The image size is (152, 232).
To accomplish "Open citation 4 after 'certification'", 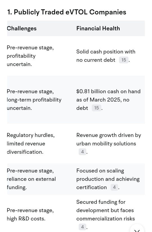I will pos(114,187).
